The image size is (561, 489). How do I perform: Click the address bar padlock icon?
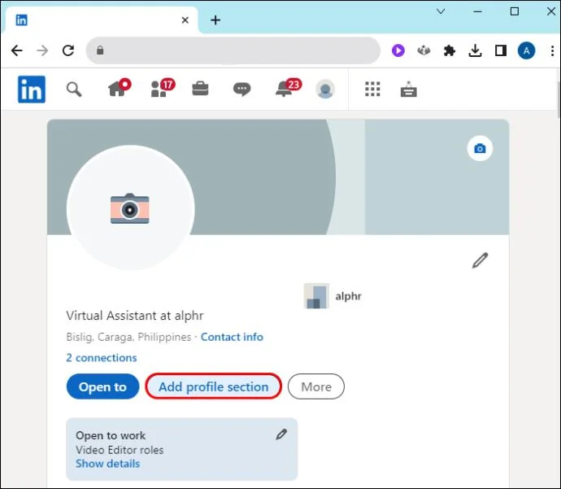pyautogui.click(x=100, y=50)
